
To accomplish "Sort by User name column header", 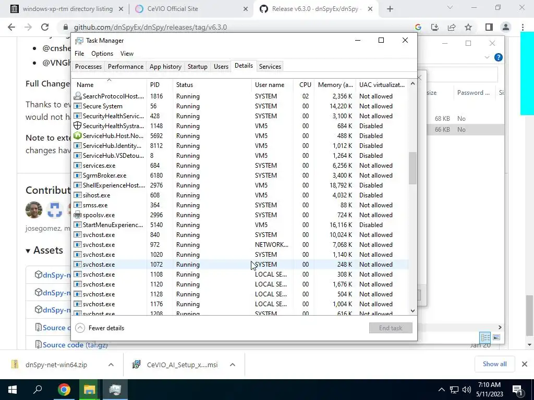I will [272, 85].
